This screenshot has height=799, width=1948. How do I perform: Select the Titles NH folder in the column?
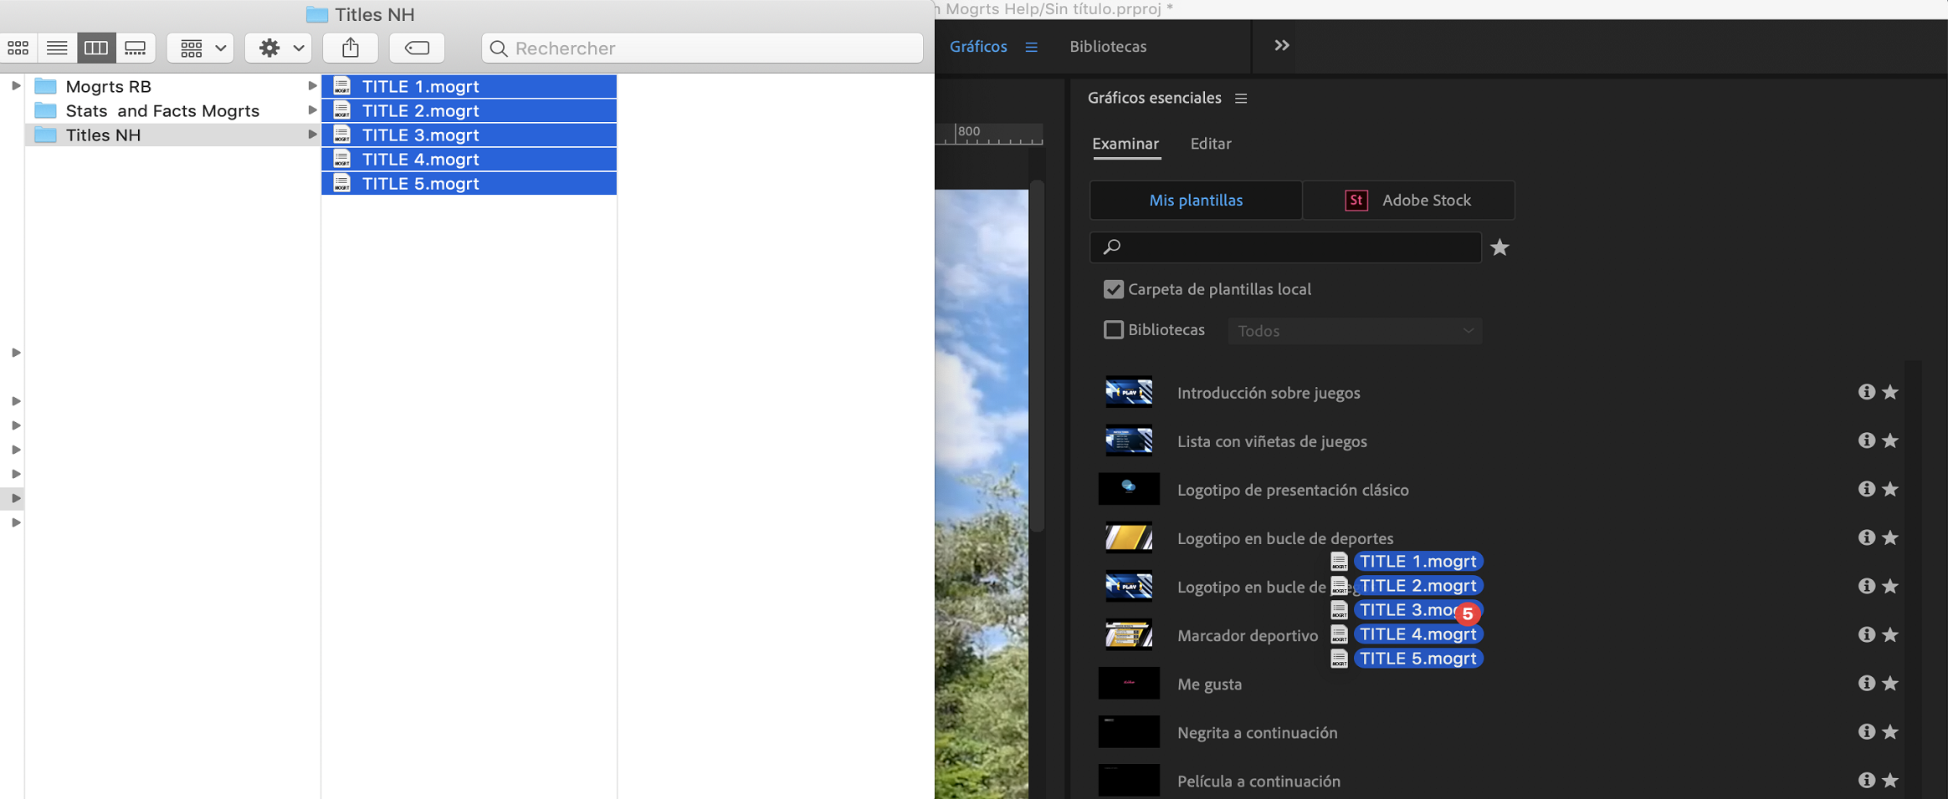point(172,135)
